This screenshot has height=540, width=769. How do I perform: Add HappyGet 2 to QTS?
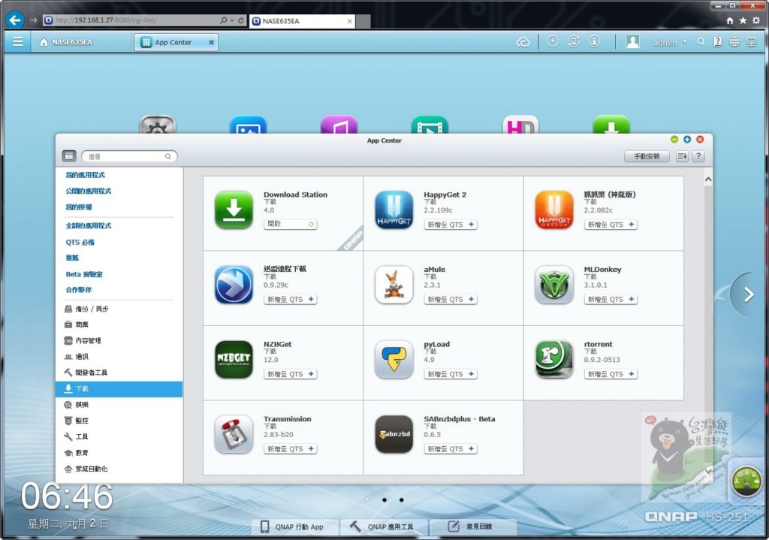(451, 225)
